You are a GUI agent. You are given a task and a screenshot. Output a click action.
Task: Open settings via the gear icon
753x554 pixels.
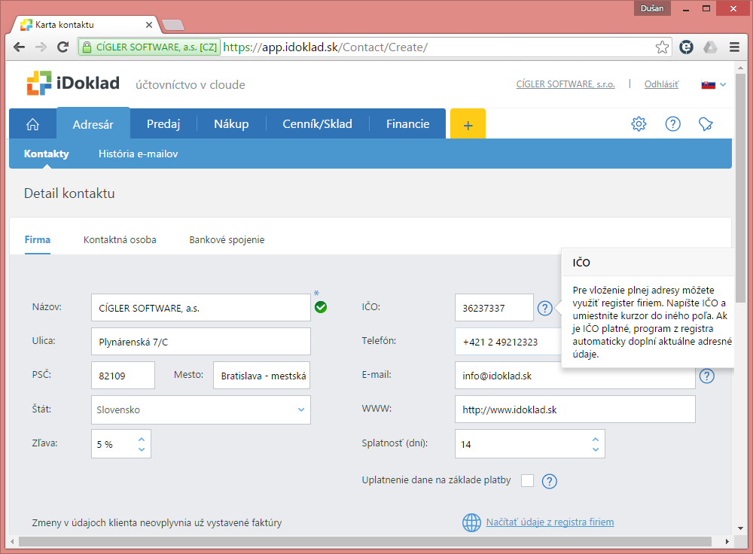[639, 124]
